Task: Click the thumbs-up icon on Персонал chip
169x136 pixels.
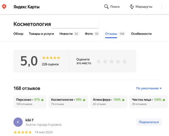Action: click(43, 100)
